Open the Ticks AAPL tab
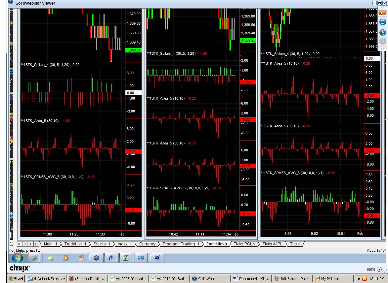 pyautogui.click(x=273, y=244)
